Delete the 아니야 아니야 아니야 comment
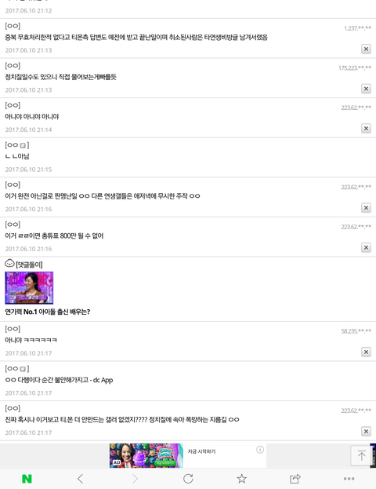The height and width of the screenshot is (489, 376). point(366,128)
